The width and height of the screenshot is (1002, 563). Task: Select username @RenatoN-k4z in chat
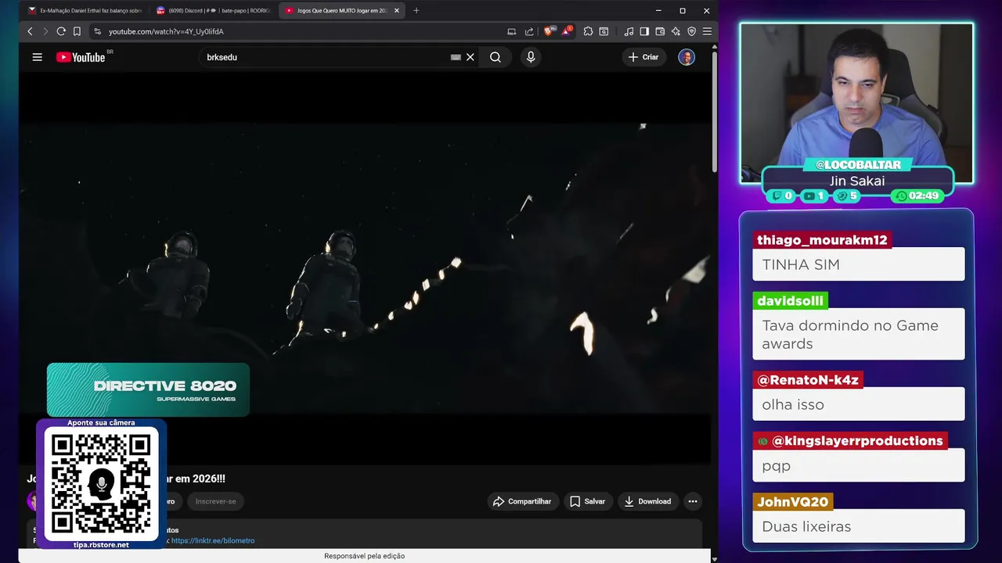point(808,380)
